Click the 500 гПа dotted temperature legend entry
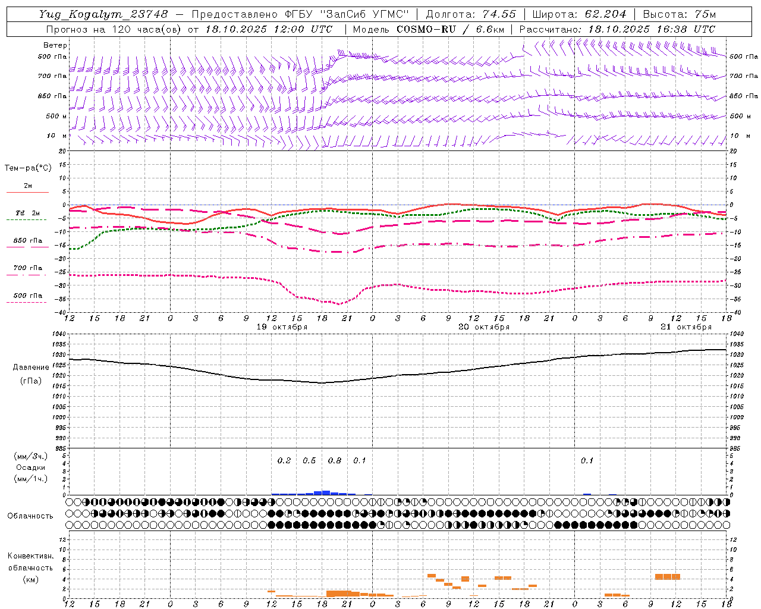This screenshot has height=609, width=761. [x=28, y=296]
